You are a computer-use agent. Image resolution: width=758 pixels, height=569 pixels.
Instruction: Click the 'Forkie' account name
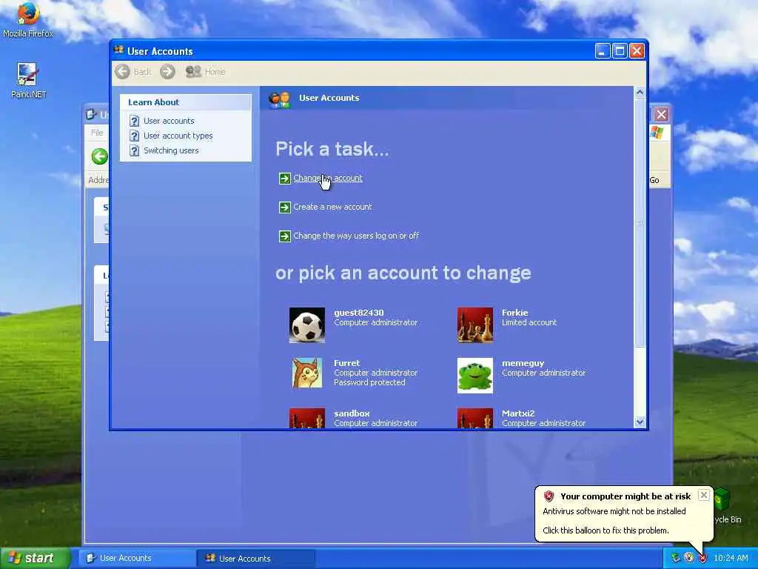tap(515, 313)
